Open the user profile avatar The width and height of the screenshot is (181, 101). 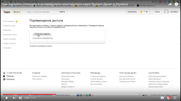(x=166, y=12)
